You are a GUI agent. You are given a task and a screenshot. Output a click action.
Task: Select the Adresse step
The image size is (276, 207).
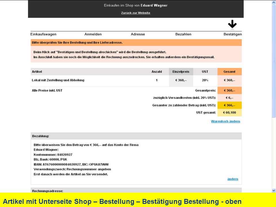point(138,34)
